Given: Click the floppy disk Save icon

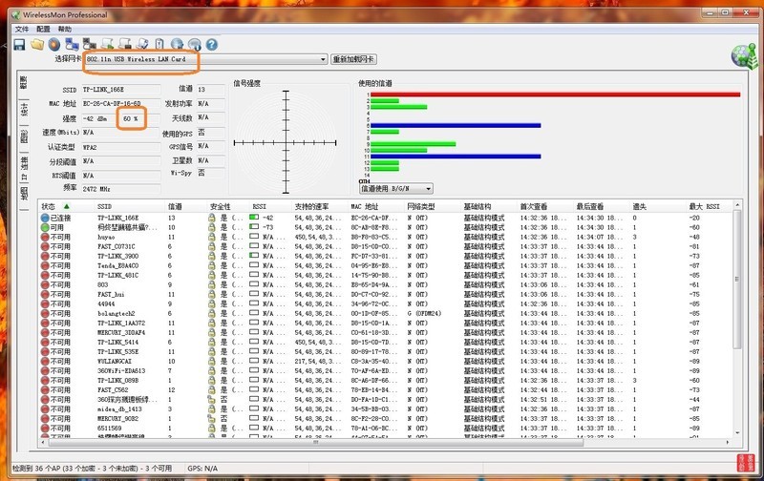Looking at the screenshot, I should tap(19, 45).
